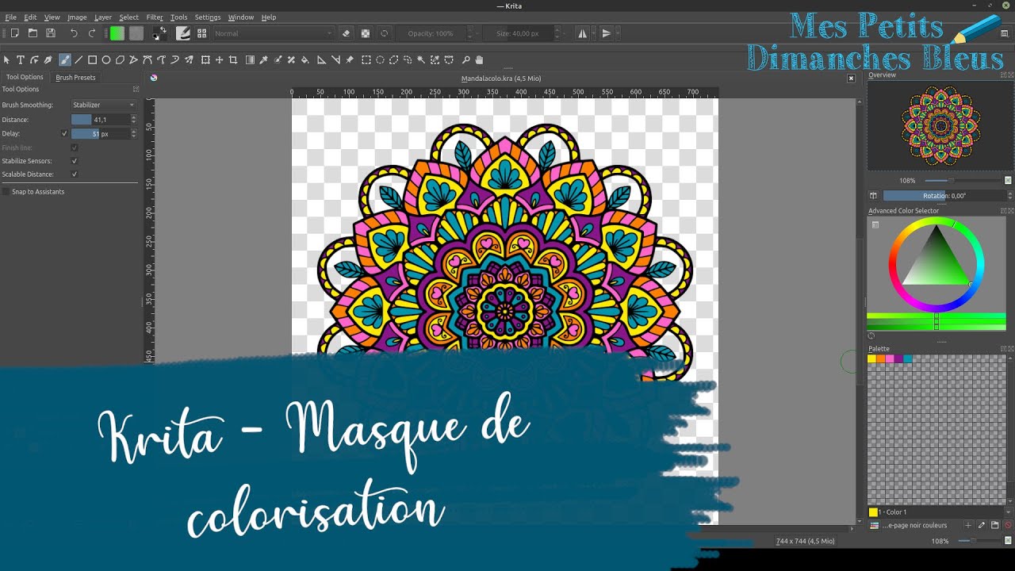Select the Zoom tool
This screenshot has width=1015, height=571.
tap(466, 59)
